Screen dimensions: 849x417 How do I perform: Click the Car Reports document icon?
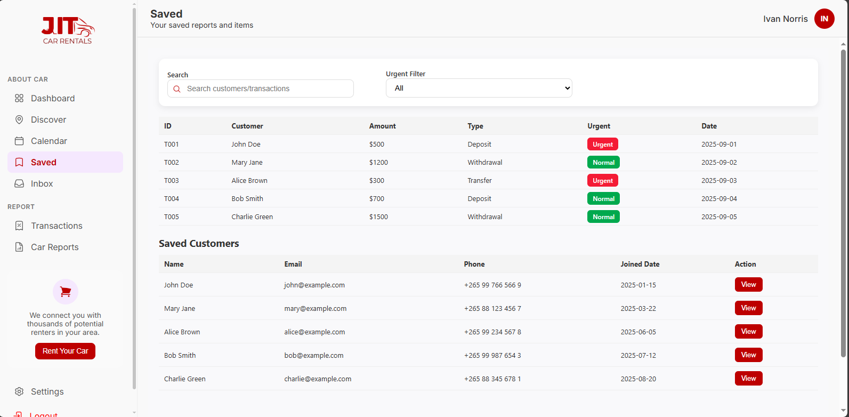pos(19,247)
